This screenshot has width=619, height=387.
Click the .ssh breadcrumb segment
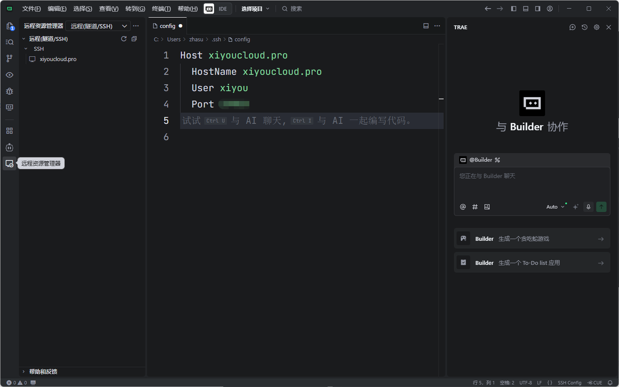pyautogui.click(x=216, y=39)
